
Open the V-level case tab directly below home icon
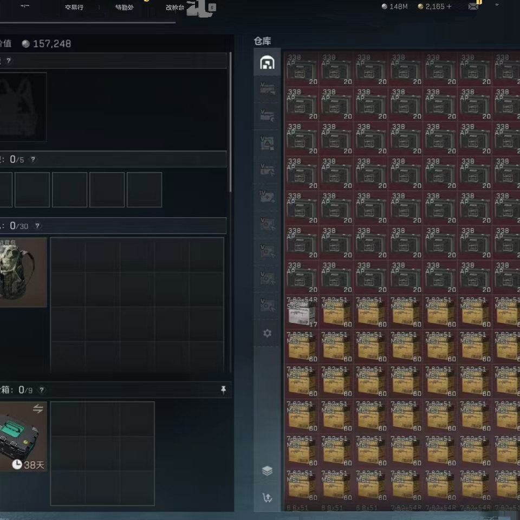pyautogui.click(x=267, y=88)
